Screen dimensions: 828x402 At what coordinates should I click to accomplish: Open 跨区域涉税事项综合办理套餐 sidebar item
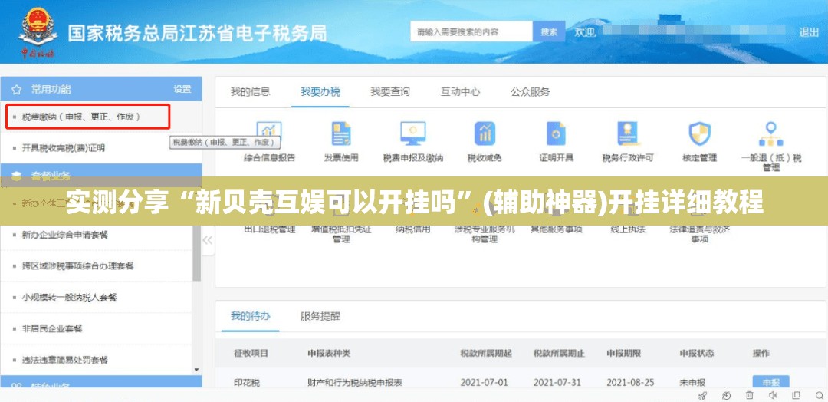[78, 265]
